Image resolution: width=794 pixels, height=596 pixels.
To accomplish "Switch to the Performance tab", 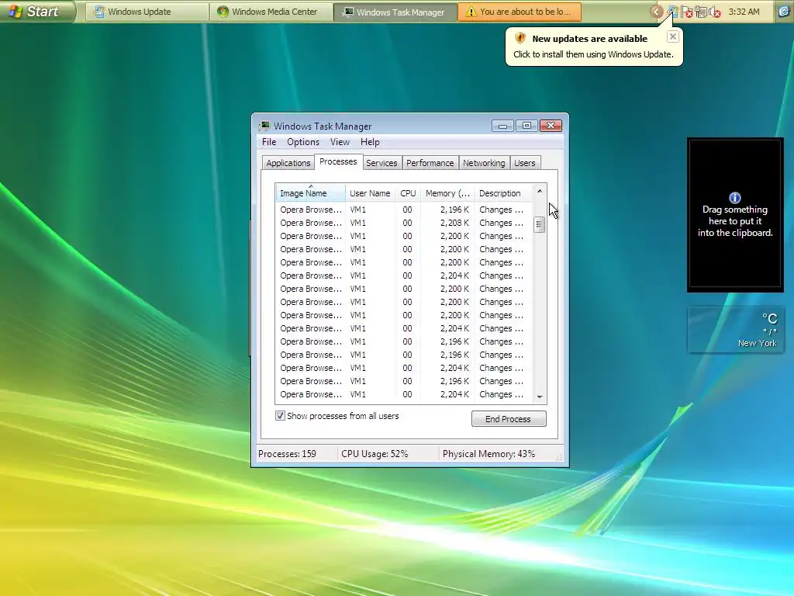I will click(430, 163).
